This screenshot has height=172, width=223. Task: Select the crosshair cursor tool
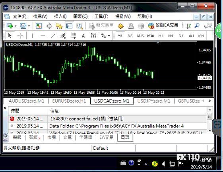pyautogui.click(x=20, y=36)
